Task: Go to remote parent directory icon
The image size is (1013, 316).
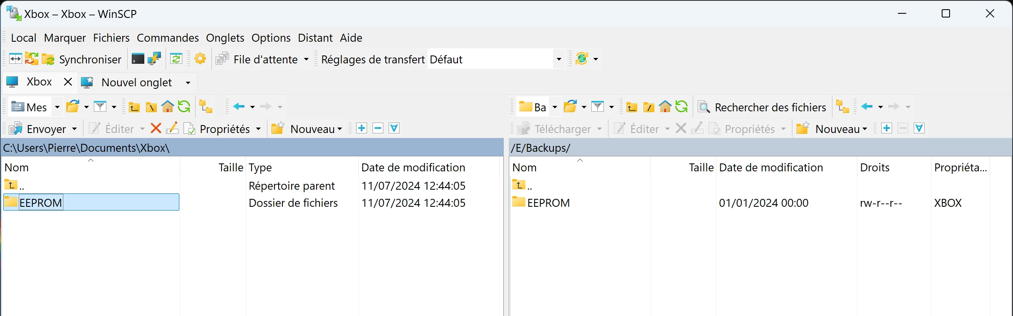Action: point(632,107)
